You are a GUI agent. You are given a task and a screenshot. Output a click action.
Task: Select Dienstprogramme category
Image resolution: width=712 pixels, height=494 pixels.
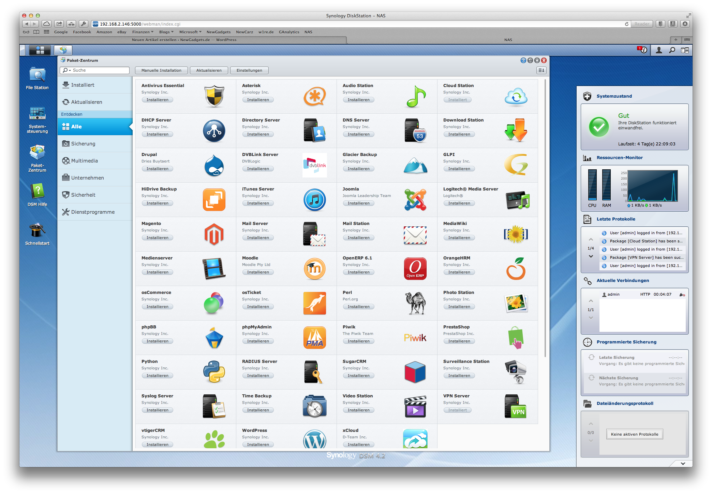[x=95, y=212]
